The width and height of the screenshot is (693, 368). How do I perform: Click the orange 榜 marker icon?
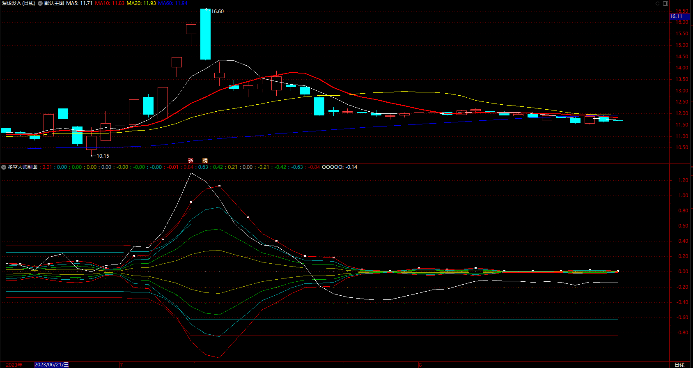(x=205, y=161)
